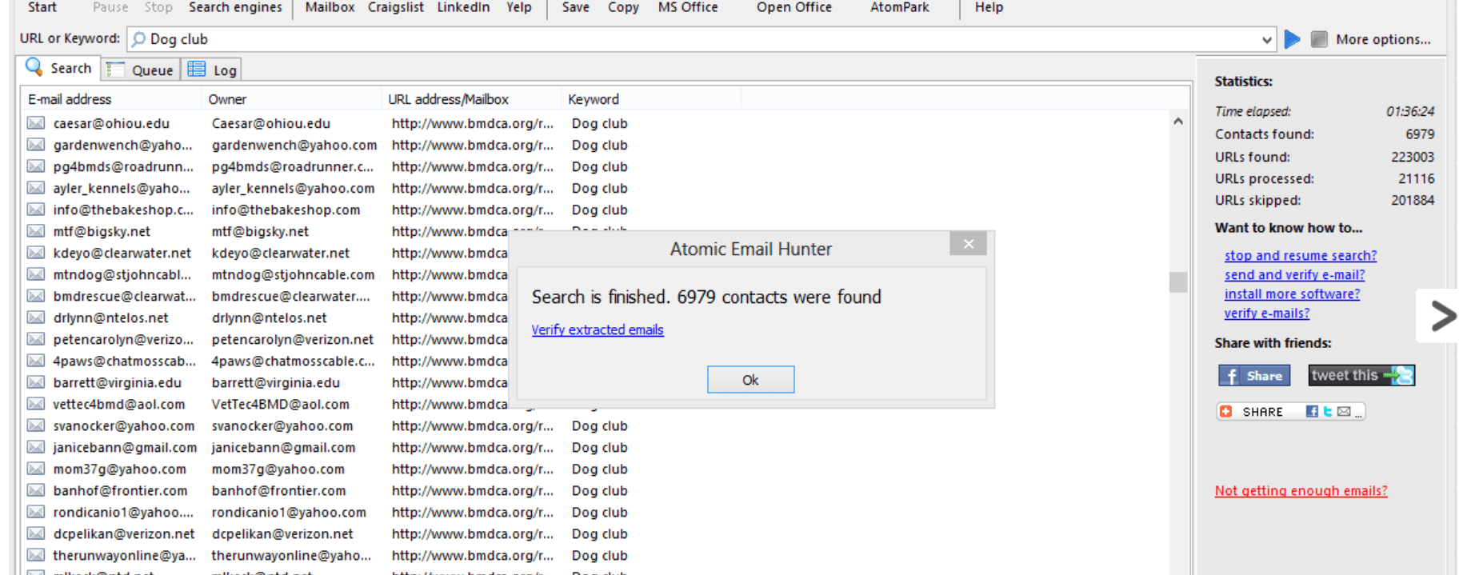Click the results list scrollbar up arrow
1463x575 pixels.
tap(1177, 122)
